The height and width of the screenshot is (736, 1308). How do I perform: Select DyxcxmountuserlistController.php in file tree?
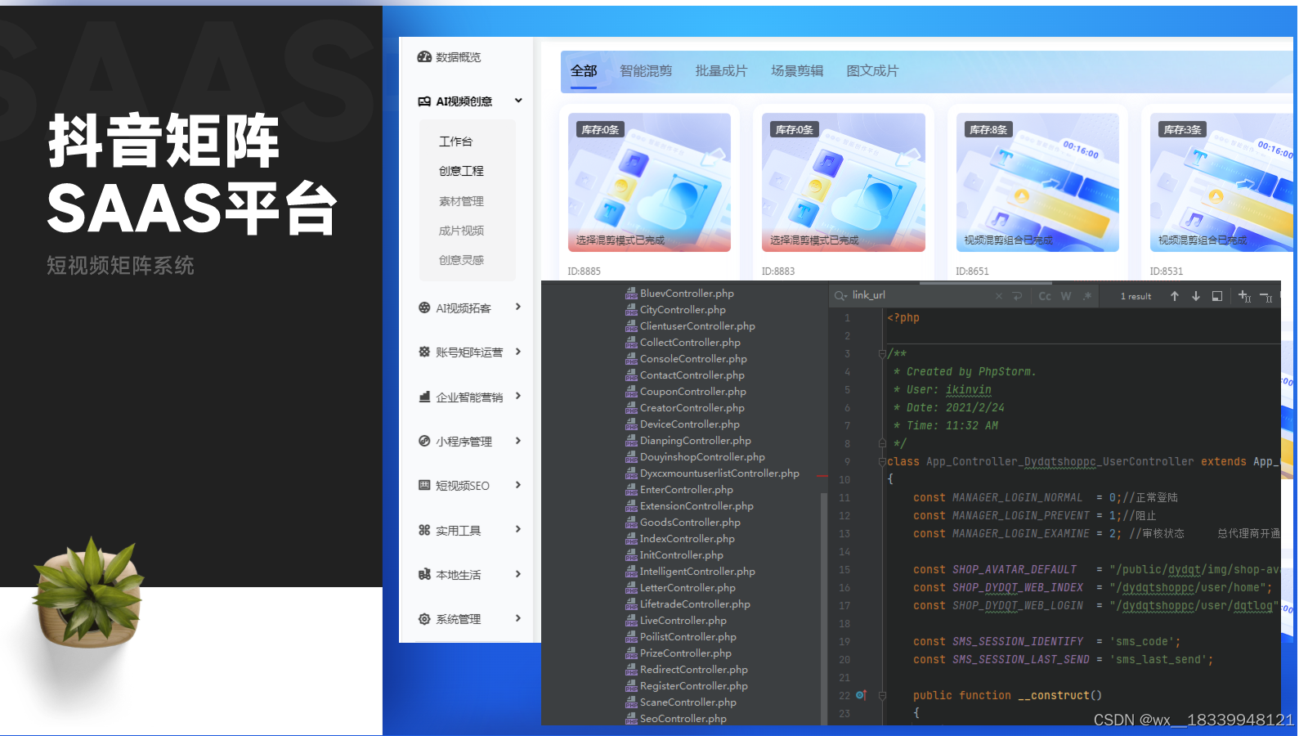719,473
